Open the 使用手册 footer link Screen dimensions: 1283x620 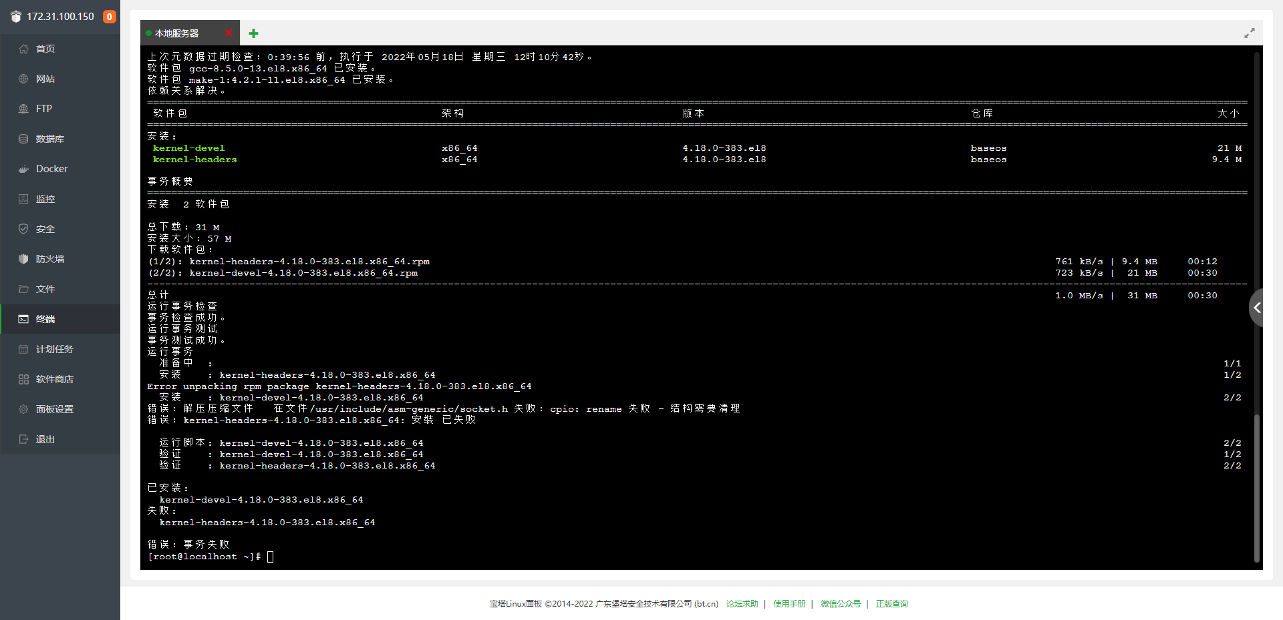[x=789, y=604]
